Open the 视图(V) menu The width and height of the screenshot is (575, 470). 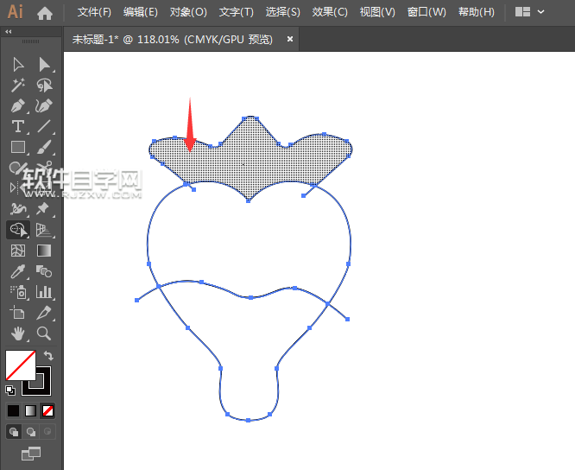[x=377, y=12]
